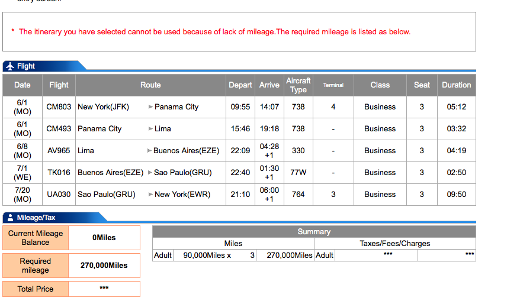Click flight number AV965
The image size is (520, 307).
[x=59, y=151]
